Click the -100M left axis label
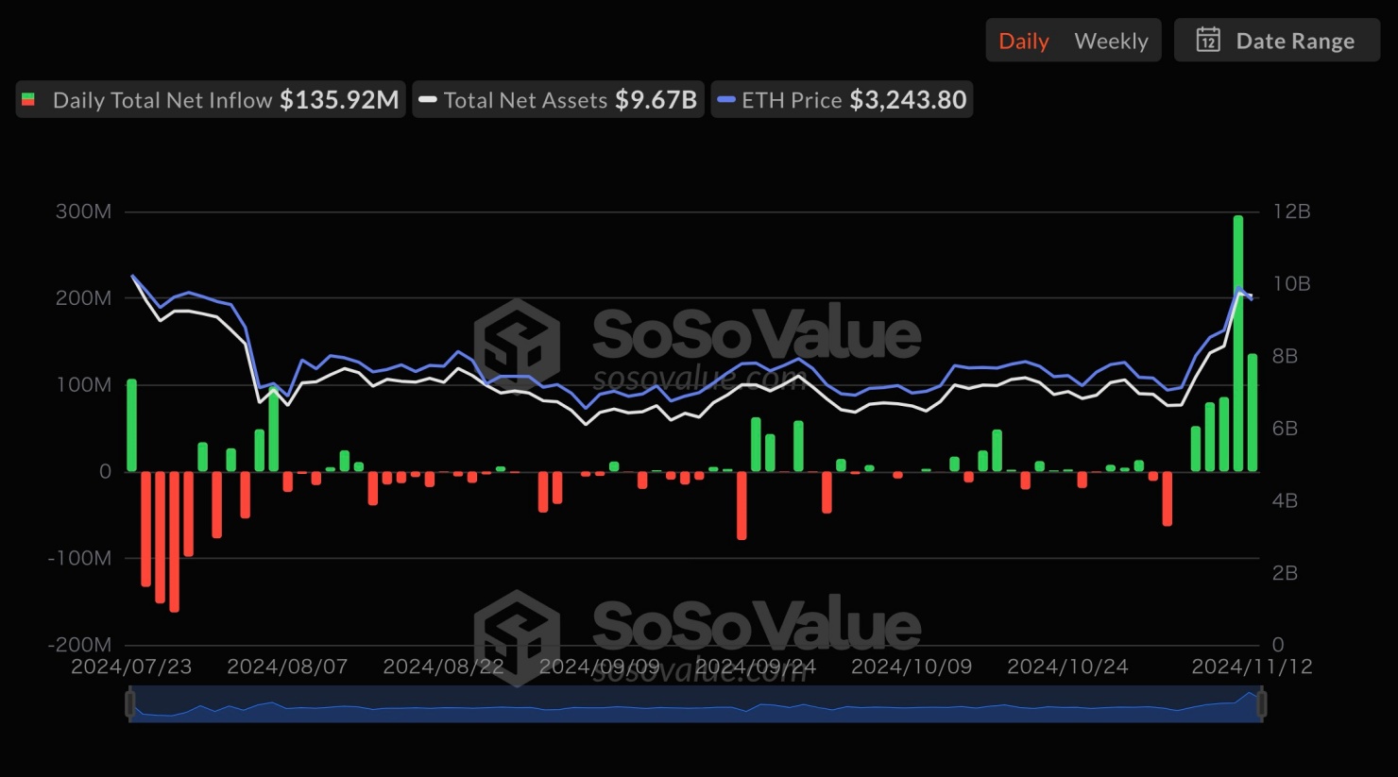The height and width of the screenshot is (777, 1398). tap(79, 558)
